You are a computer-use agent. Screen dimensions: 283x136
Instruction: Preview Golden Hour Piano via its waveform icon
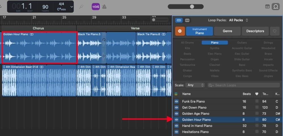[x=176, y=120]
